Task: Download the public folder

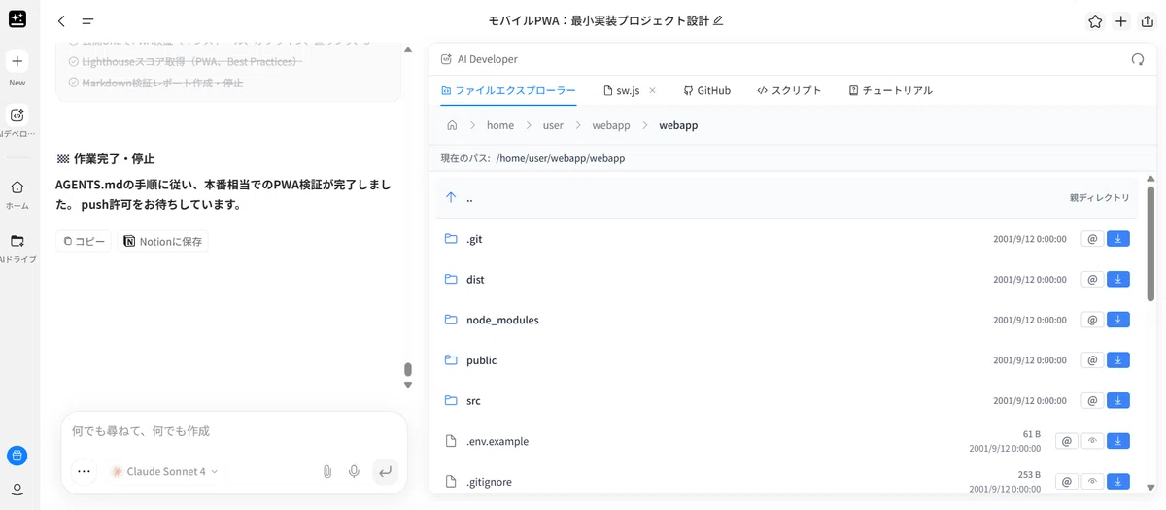Action: (x=1118, y=360)
